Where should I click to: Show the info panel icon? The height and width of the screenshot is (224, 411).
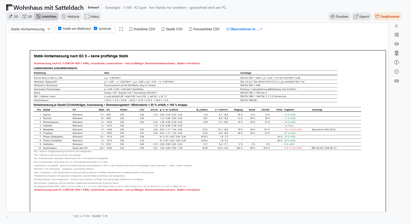[x=396, y=62]
